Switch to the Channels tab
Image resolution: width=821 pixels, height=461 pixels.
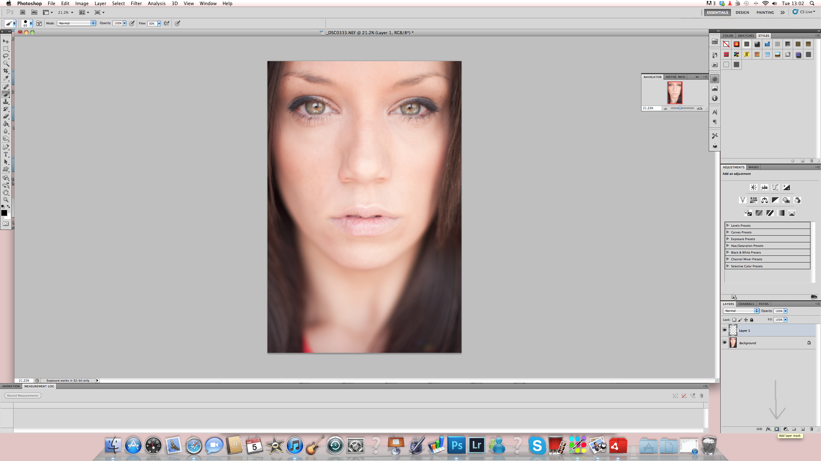[746, 304]
